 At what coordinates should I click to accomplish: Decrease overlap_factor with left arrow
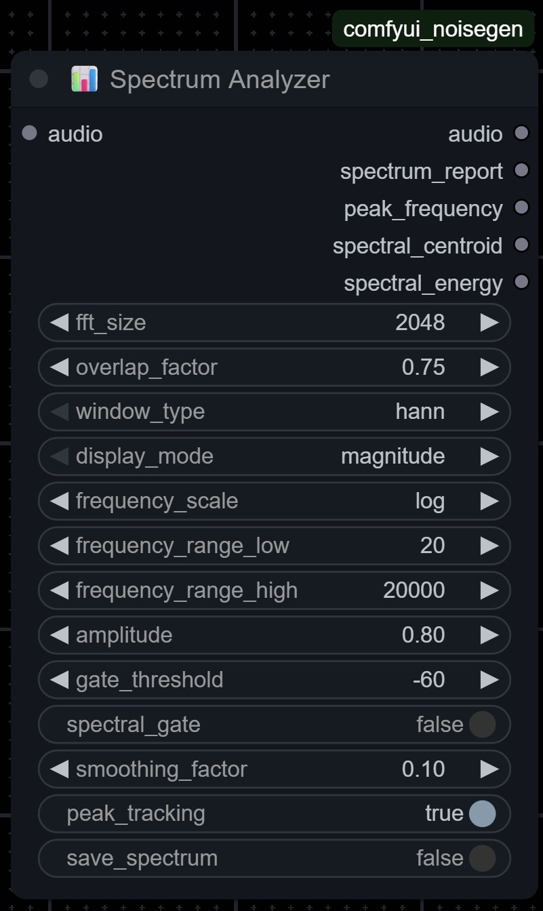coord(60,367)
